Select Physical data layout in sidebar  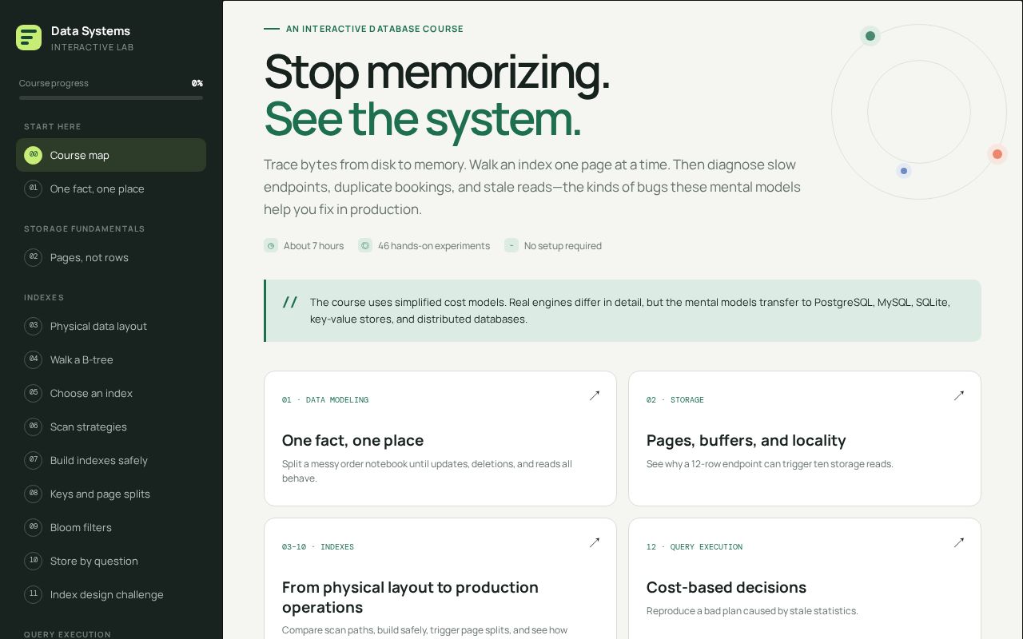pyautogui.click(x=111, y=326)
